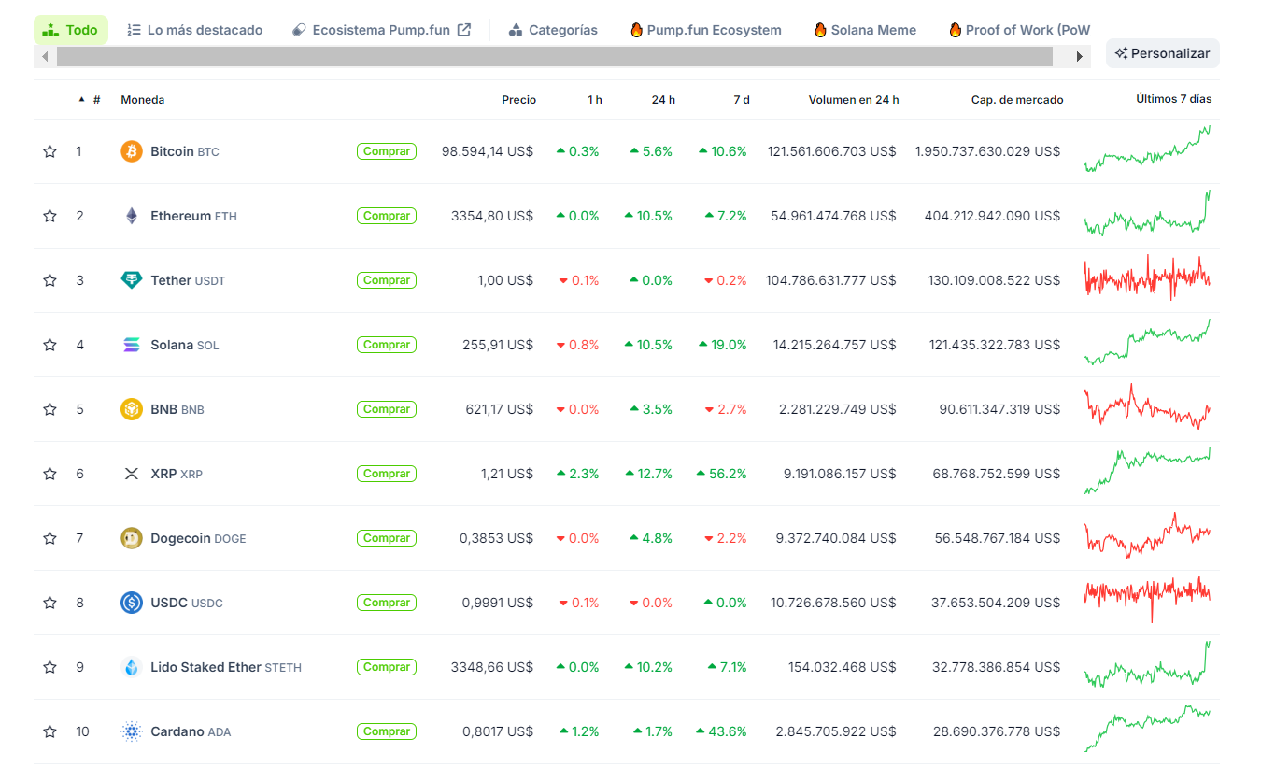Click the Lido Staked Ether droplet icon

tap(132, 667)
